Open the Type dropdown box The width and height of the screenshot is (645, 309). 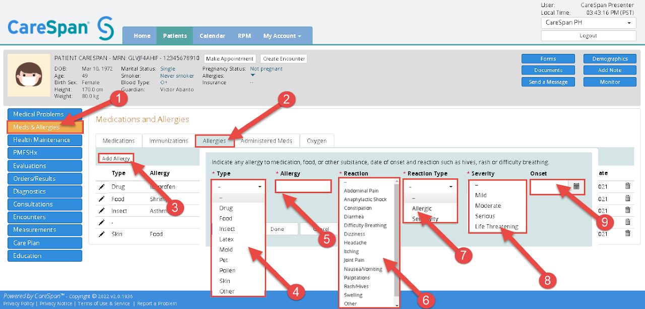click(238, 186)
